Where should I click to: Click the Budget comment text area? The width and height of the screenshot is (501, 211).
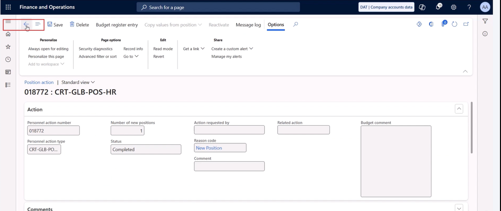click(396, 161)
